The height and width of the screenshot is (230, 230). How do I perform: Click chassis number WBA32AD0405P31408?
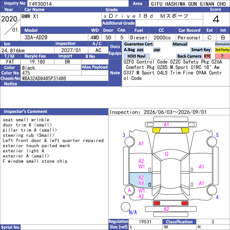click(x=44, y=78)
